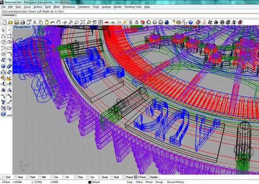The image size is (259, 184).
Task: Select the Trim tool in left toolbar
Action: (3, 84)
